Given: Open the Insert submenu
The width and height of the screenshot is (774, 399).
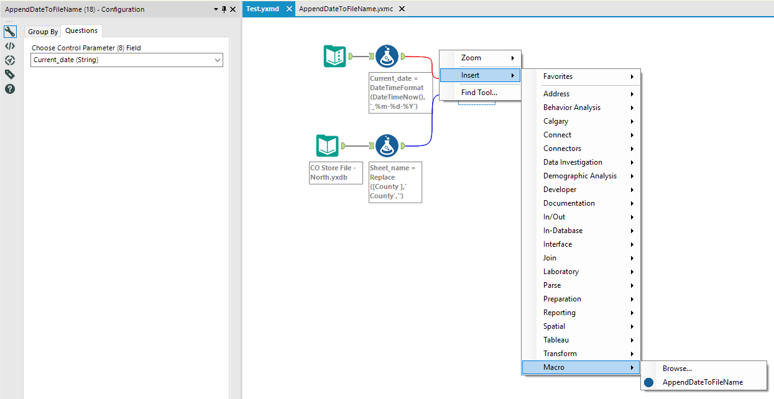Looking at the screenshot, I should (x=480, y=75).
